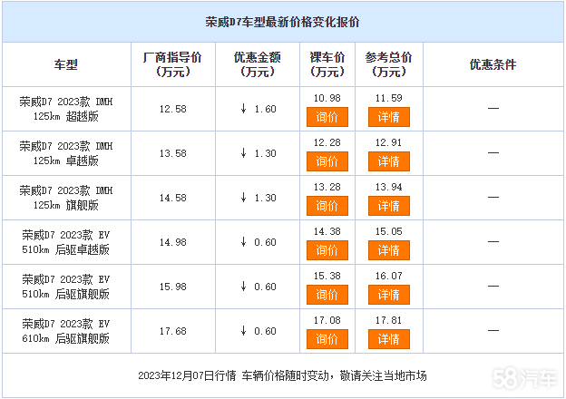The image size is (566, 399).
Task: Click bare car price 14.38
Action: 327,231
